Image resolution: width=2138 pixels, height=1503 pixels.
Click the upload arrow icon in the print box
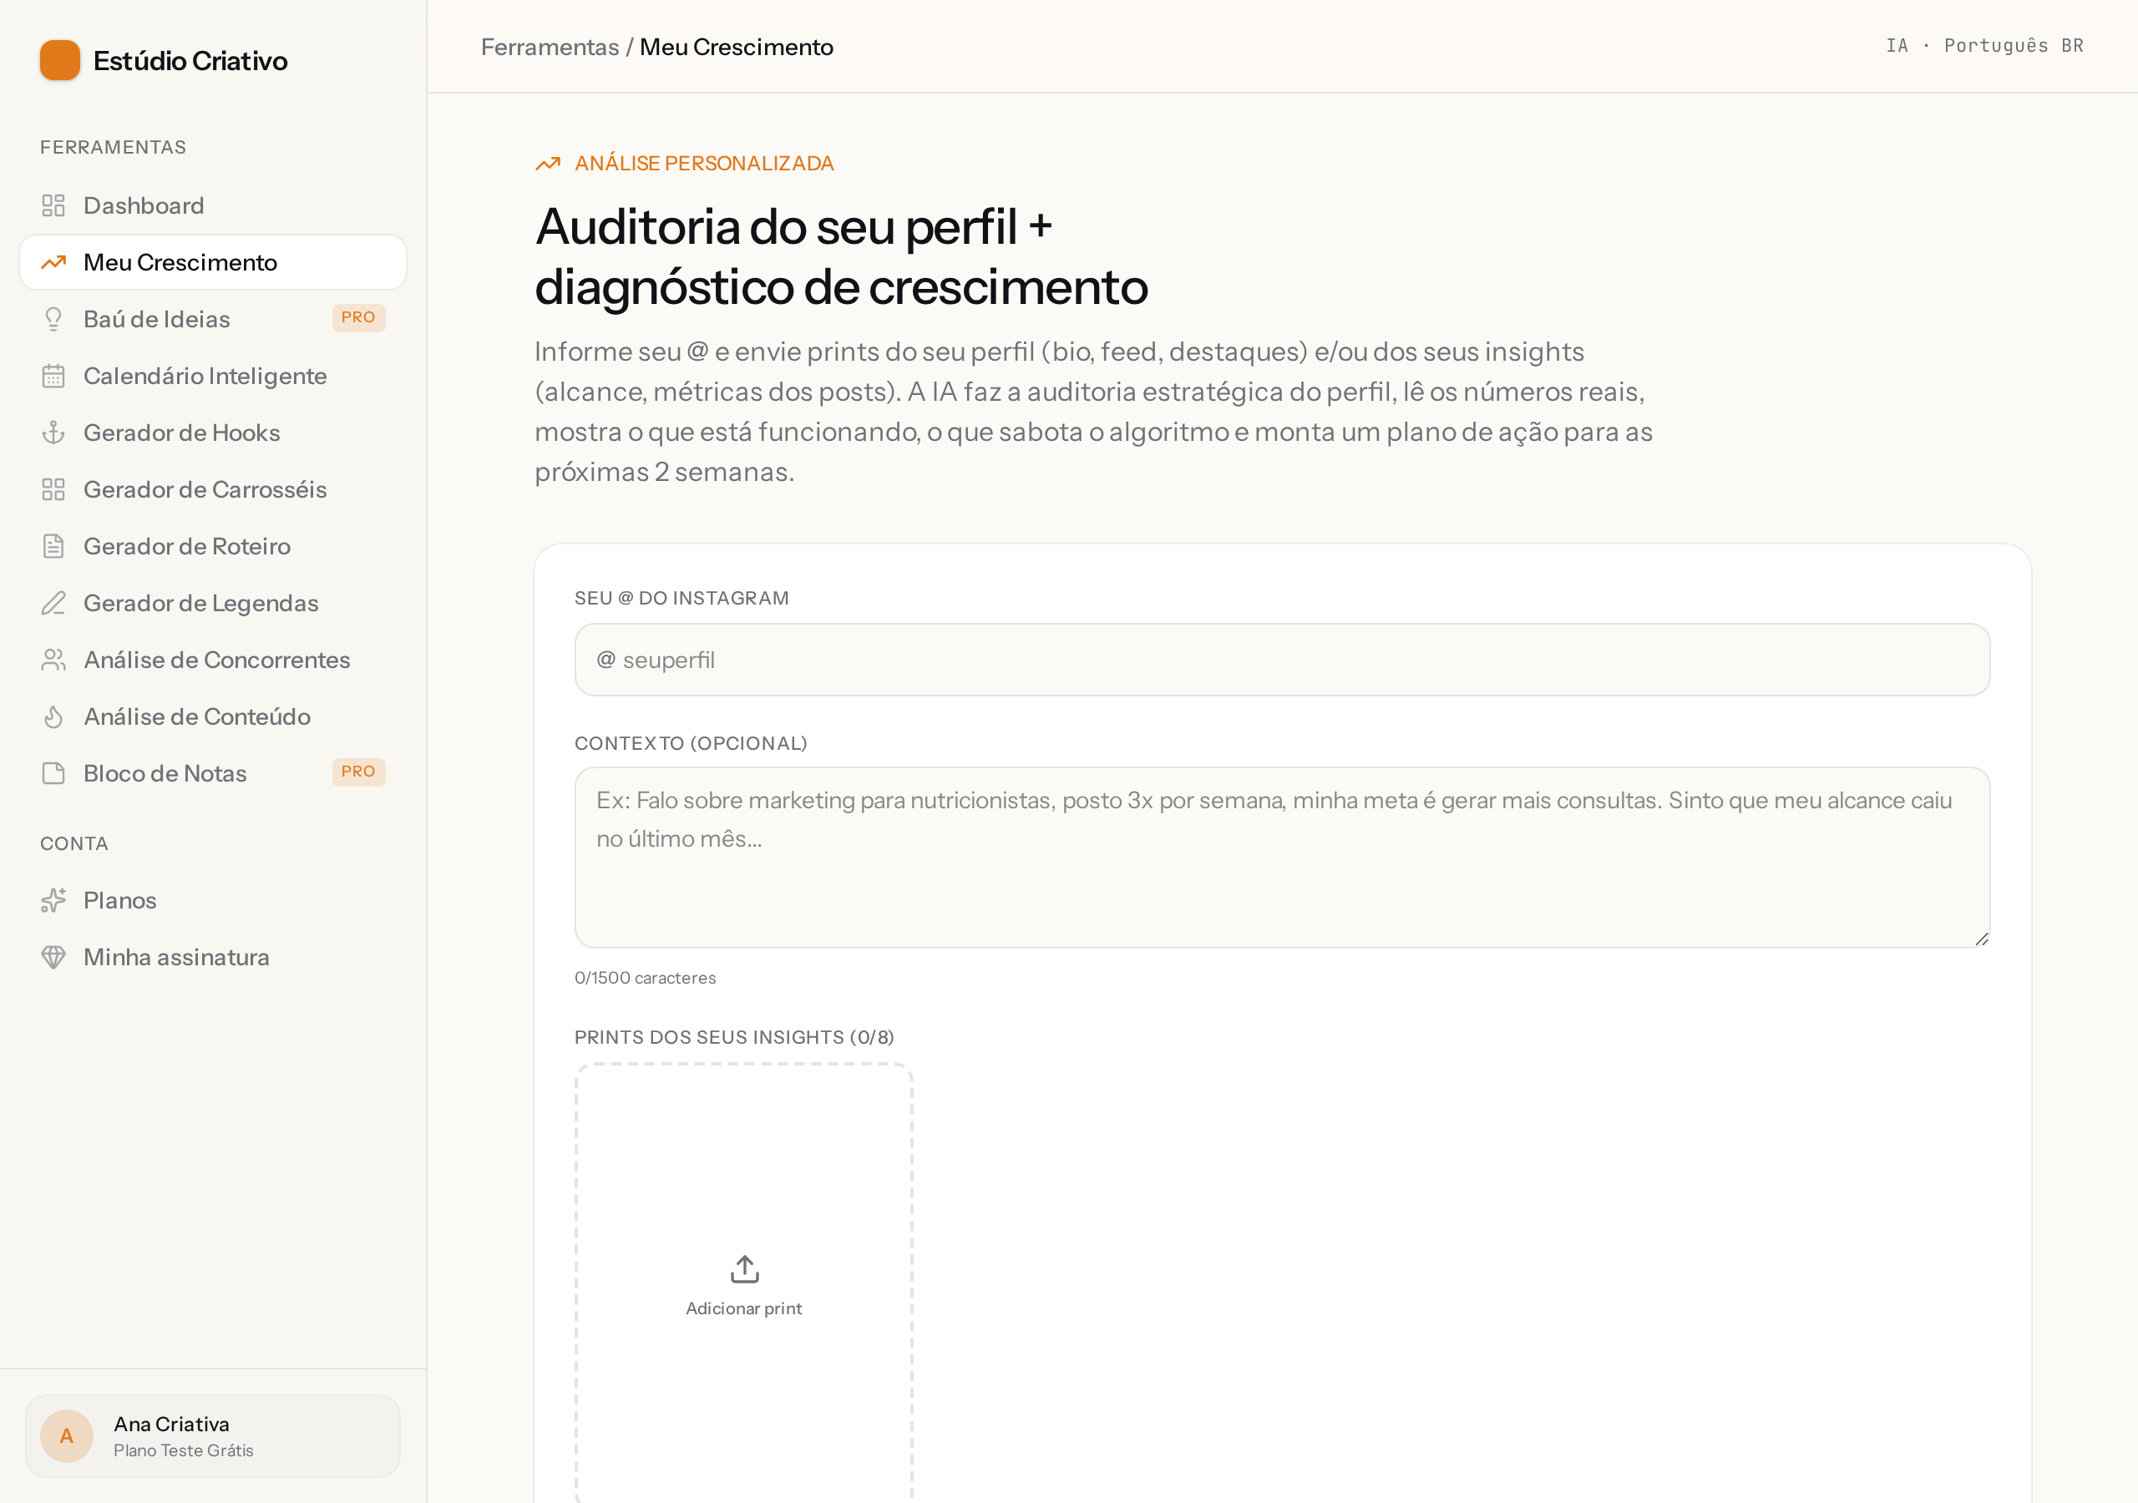pos(744,1269)
